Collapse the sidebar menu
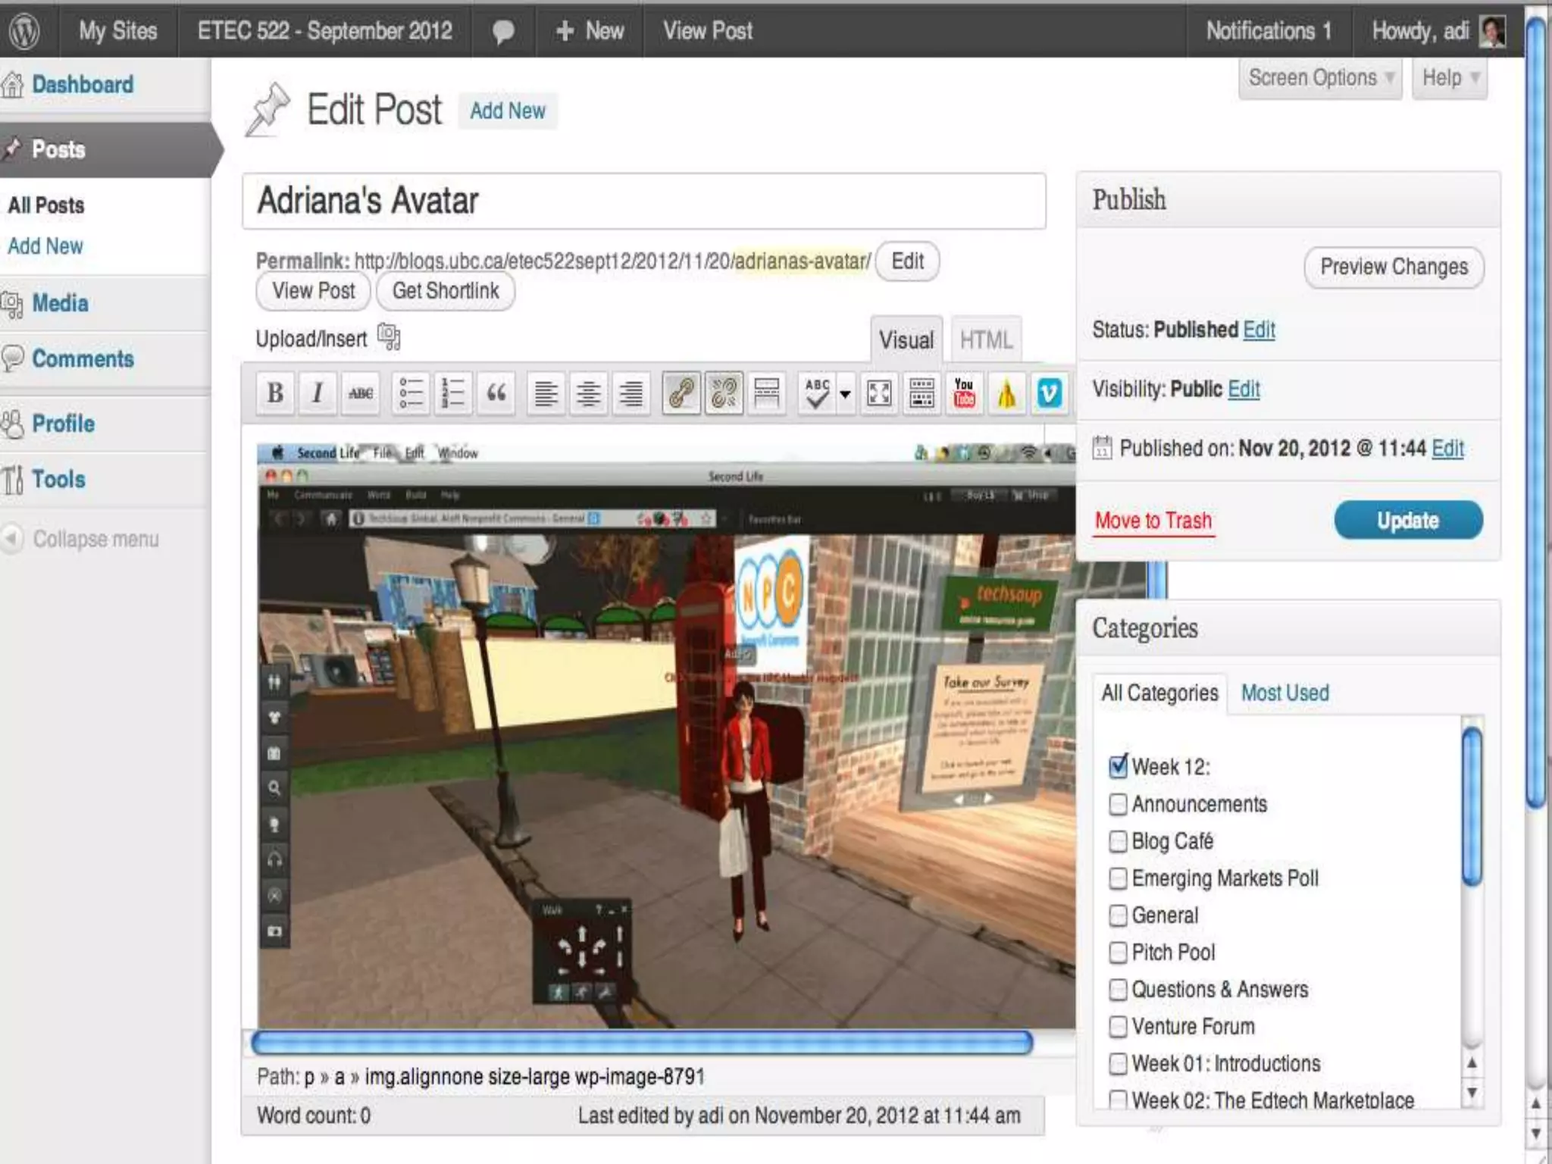Image resolution: width=1552 pixels, height=1164 pixels. [80, 539]
